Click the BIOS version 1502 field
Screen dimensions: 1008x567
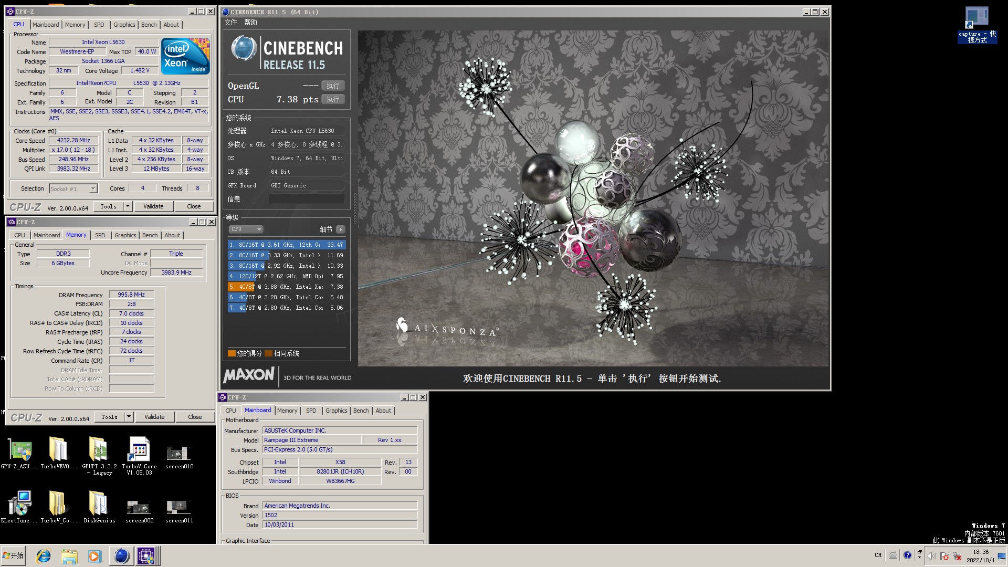pyautogui.click(x=340, y=515)
